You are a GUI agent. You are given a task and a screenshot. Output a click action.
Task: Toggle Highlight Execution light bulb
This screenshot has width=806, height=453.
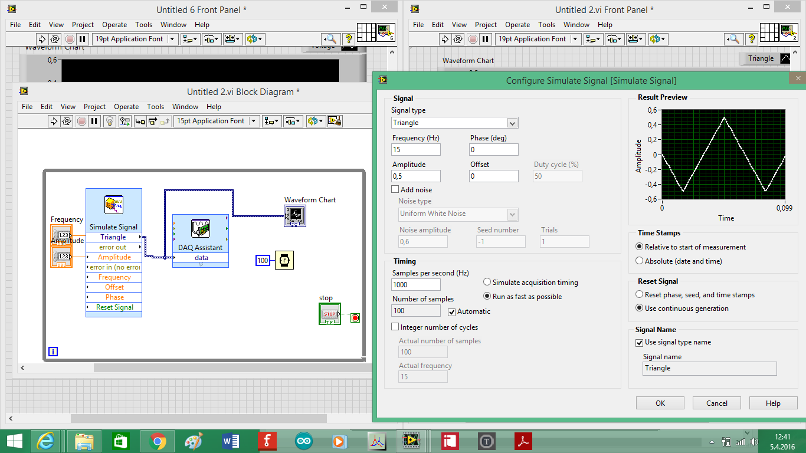click(109, 121)
